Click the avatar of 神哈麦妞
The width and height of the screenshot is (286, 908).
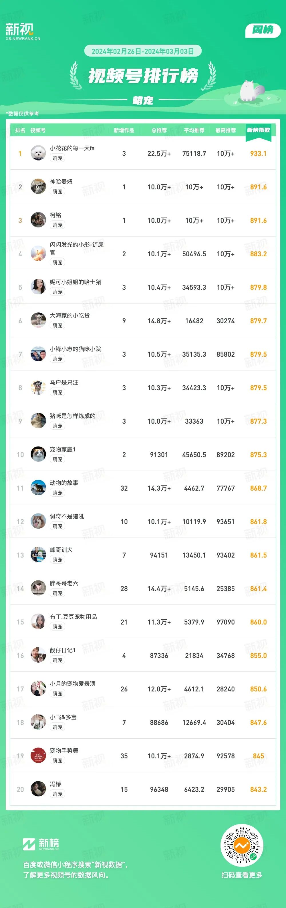(x=38, y=187)
